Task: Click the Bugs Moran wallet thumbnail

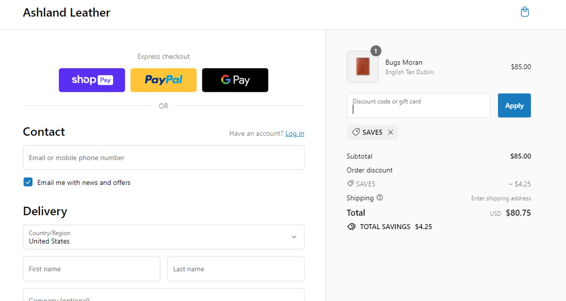Action: click(x=363, y=67)
